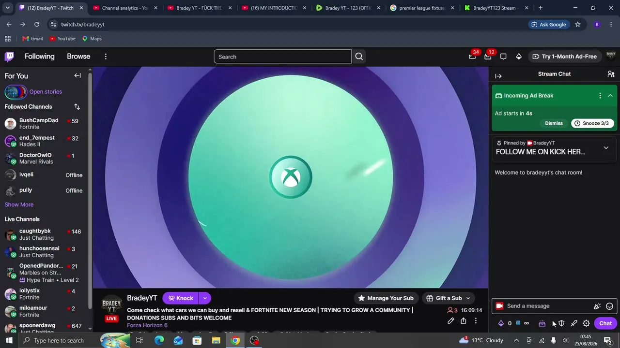
Task: Dismiss the incoming ad break
Action: (x=554, y=123)
